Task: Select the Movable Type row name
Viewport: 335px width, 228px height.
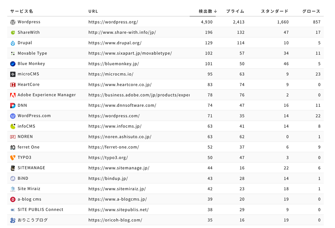Action: (32, 53)
